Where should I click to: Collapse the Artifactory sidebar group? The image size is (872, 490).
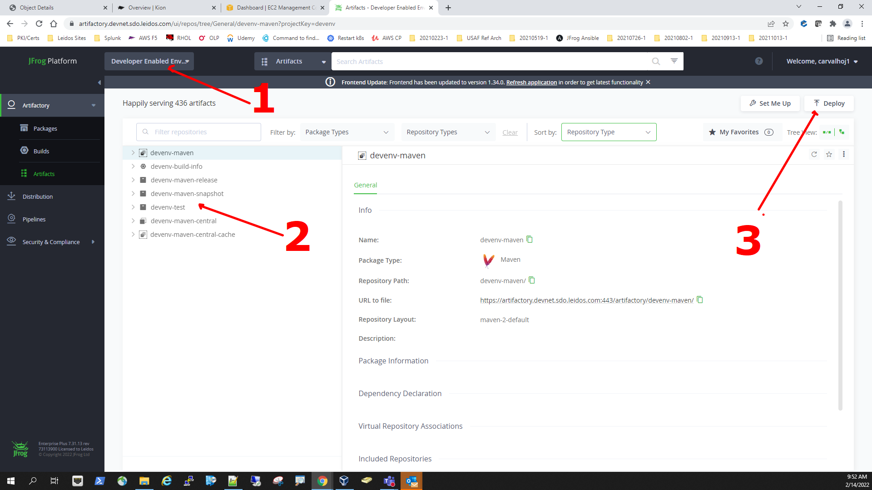94,105
